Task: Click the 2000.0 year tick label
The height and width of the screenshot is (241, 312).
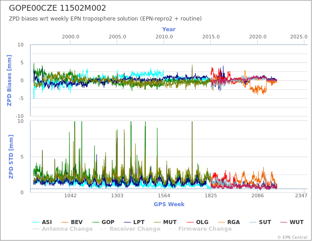Action: point(70,37)
